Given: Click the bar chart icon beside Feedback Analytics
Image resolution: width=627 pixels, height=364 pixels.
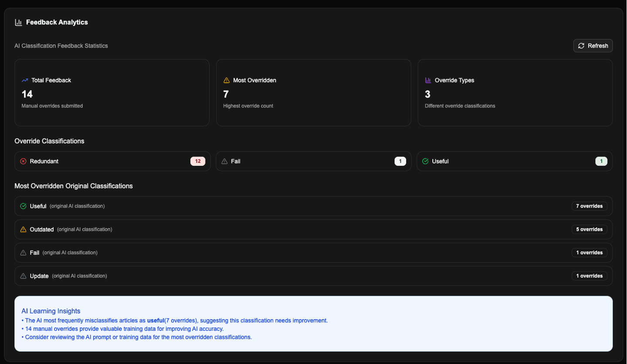Looking at the screenshot, I should (18, 22).
